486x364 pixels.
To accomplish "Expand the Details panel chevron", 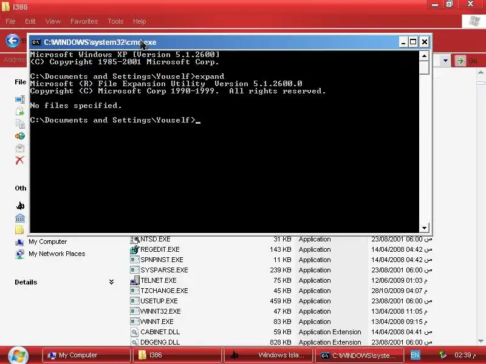I will pos(111,282).
